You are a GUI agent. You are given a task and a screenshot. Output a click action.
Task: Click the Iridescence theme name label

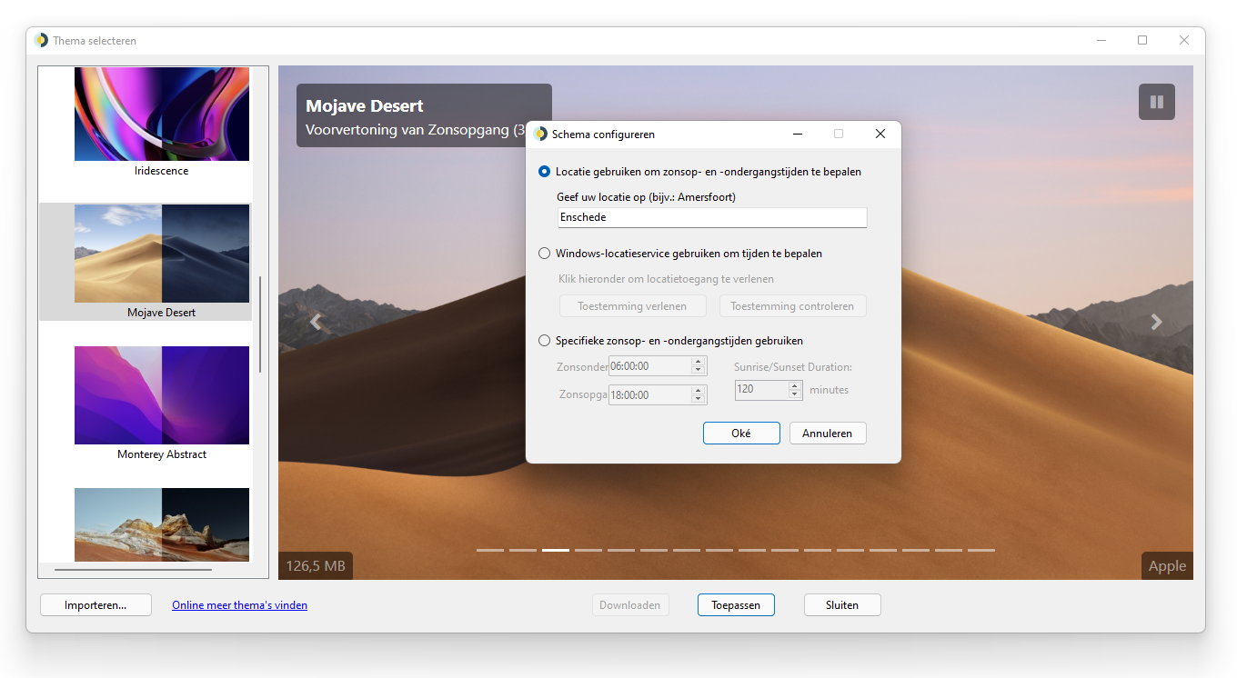(162, 171)
